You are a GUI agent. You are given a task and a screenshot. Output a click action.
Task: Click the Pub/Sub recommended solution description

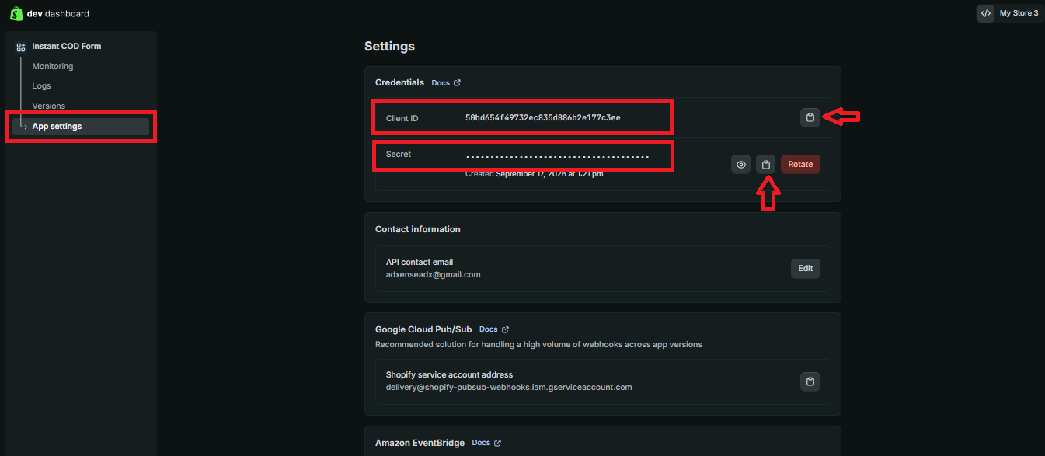pyautogui.click(x=538, y=344)
